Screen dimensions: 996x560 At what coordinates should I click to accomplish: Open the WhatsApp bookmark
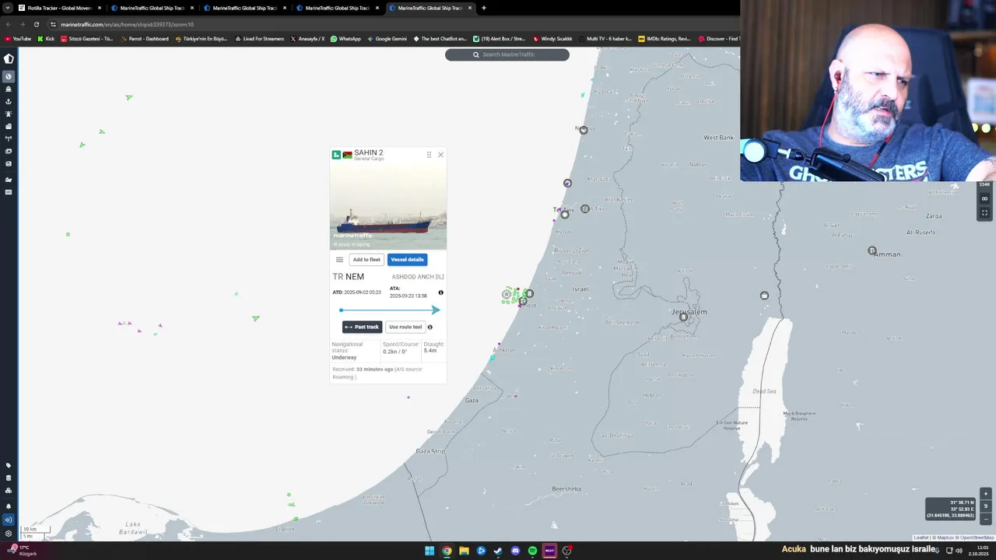(345, 38)
